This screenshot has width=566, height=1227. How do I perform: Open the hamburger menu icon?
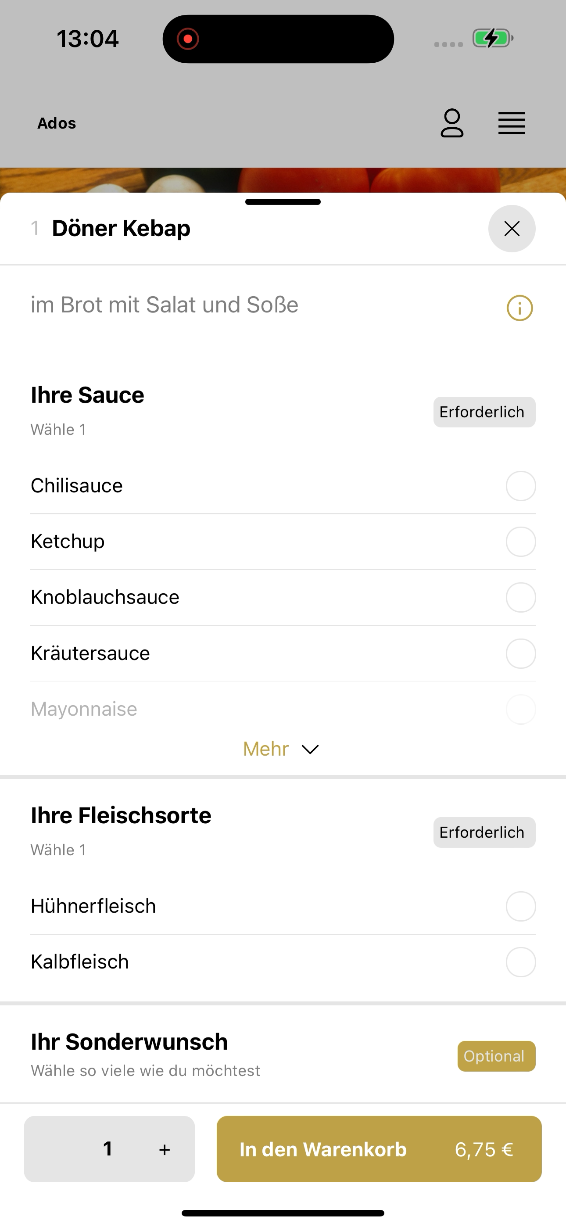pos(512,123)
